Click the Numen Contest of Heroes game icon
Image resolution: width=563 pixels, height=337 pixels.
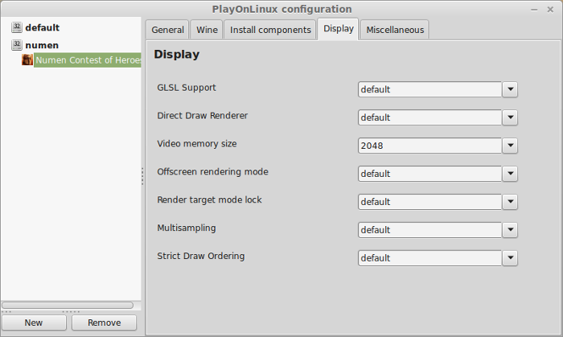27,60
